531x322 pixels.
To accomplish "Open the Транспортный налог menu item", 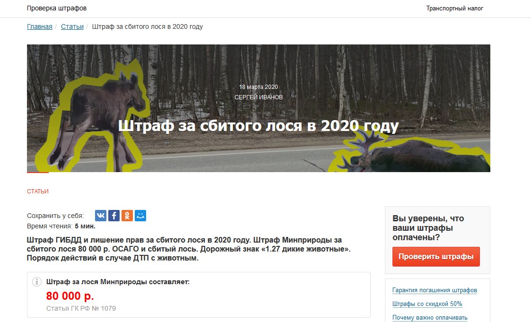I will (x=454, y=9).
